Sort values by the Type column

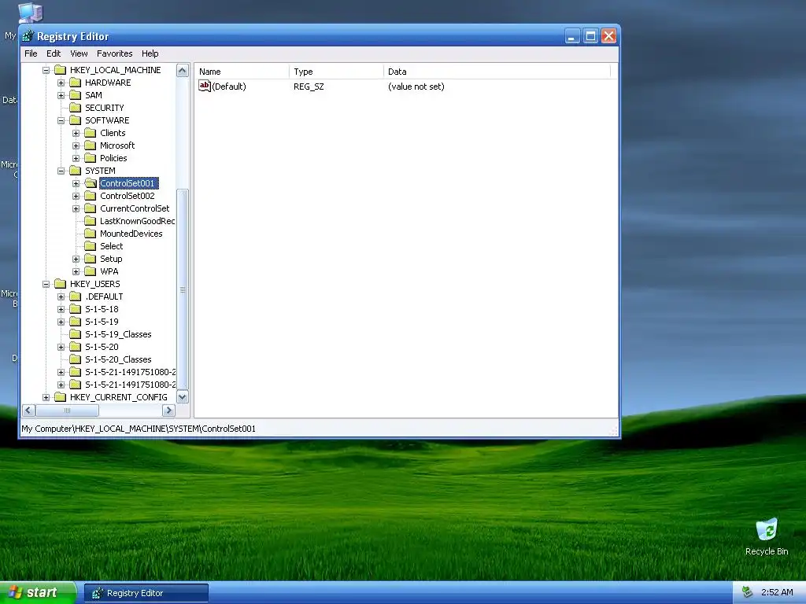(337, 72)
